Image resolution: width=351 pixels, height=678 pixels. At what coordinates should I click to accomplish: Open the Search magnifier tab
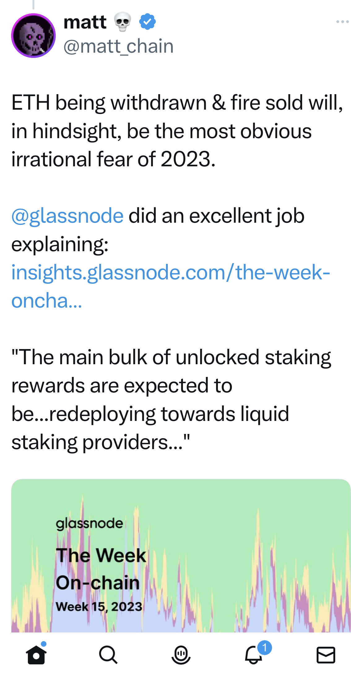(108, 655)
